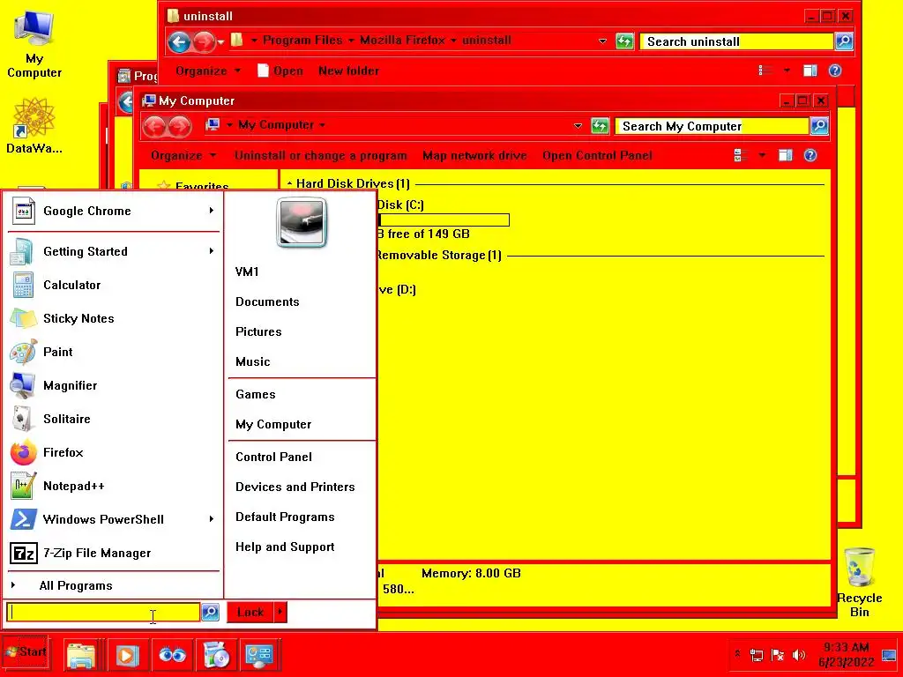Open Windows Media Player taskbar icon

127,655
